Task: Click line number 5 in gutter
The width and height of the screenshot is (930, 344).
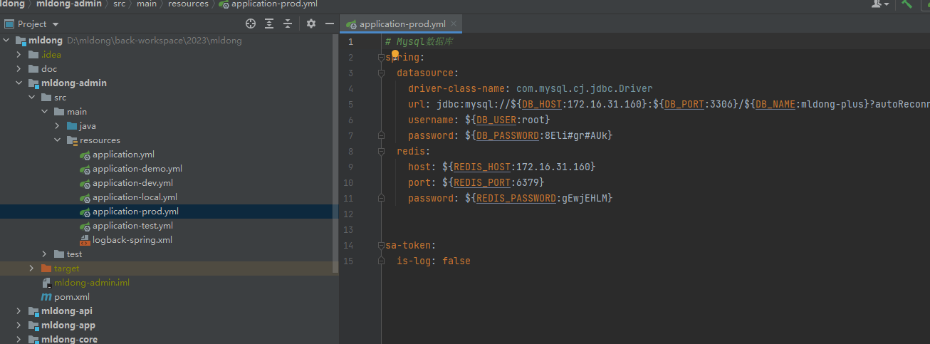Action: coord(350,105)
